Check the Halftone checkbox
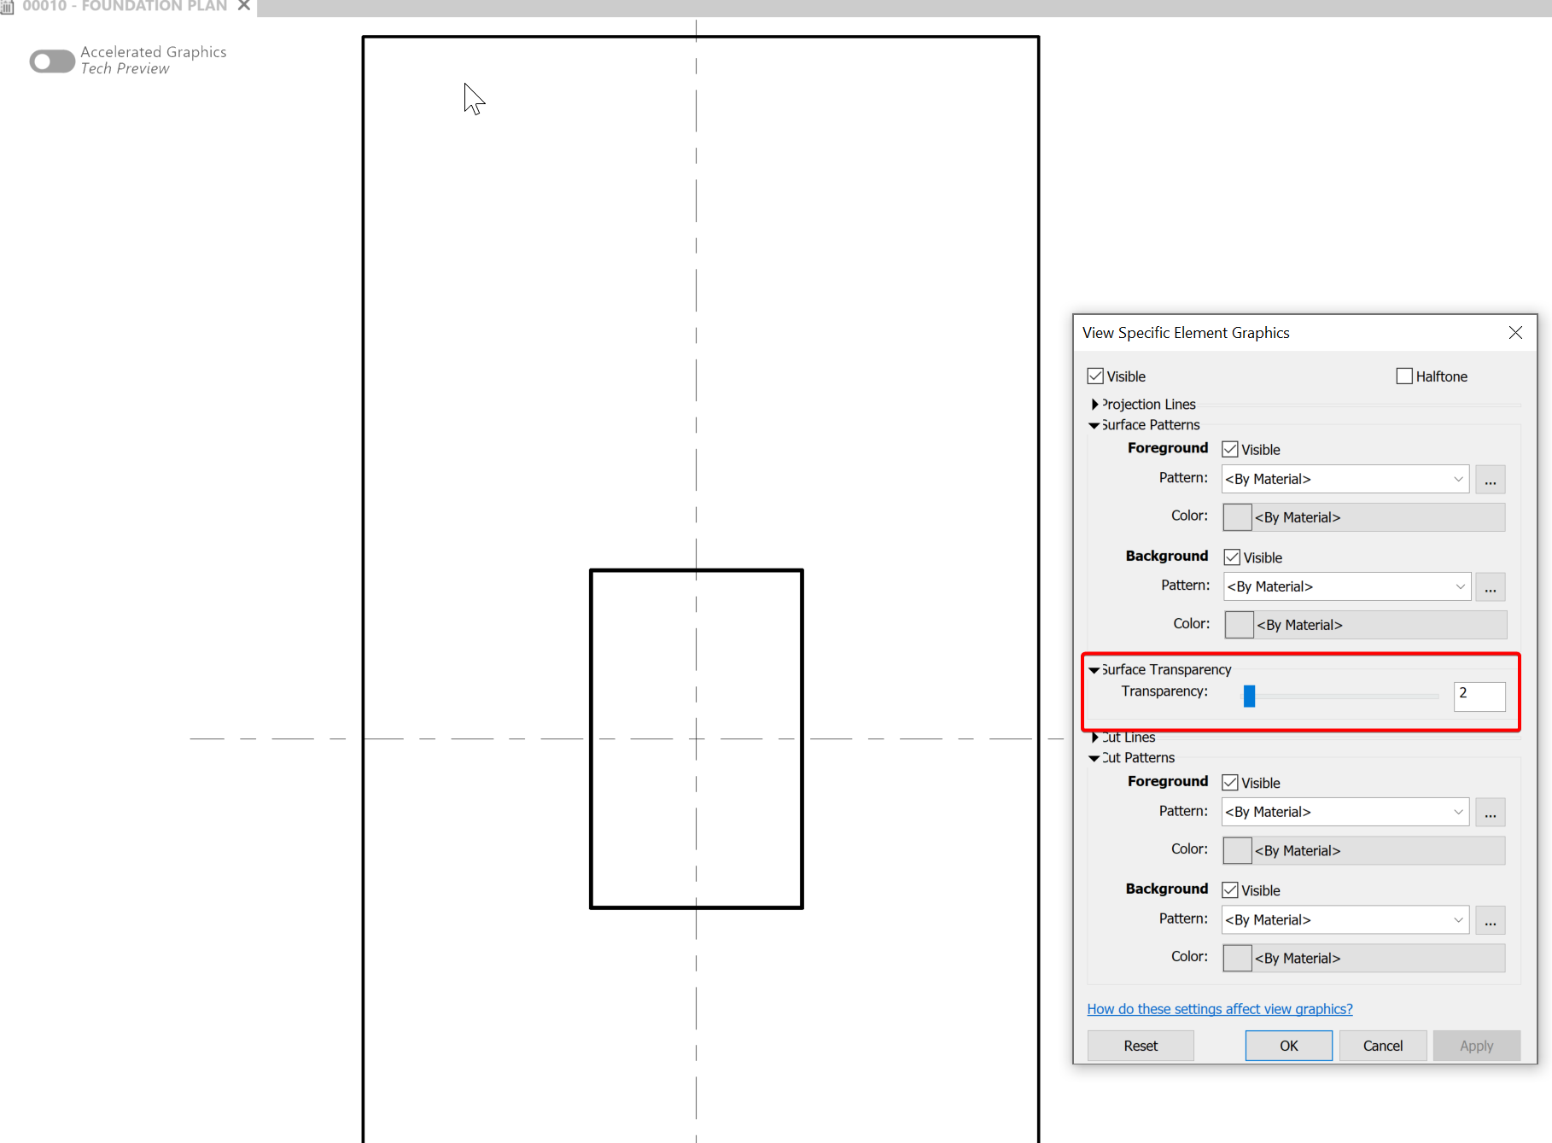This screenshot has height=1143, width=1552. click(1403, 376)
